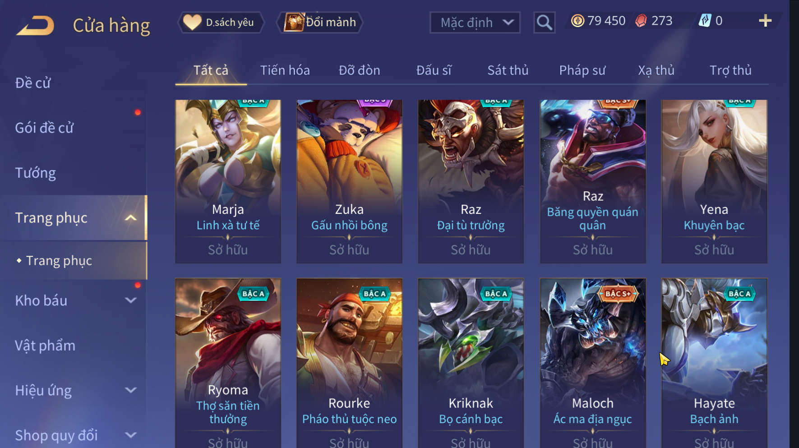Select the Zuka Gấu nhồi bông skin card
799x448 pixels.
349,181
